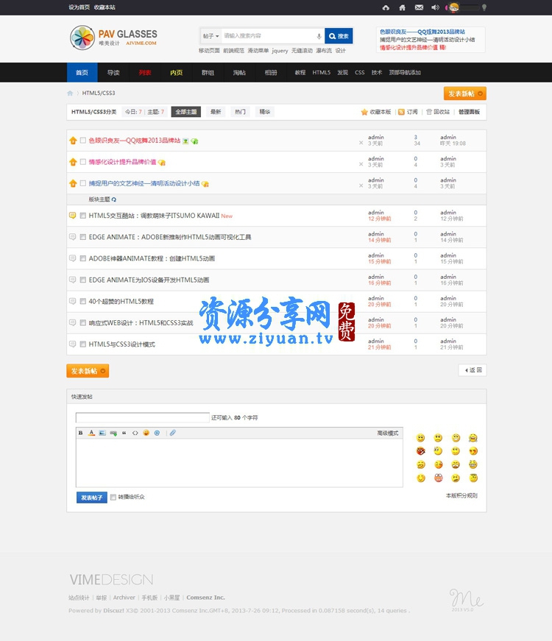Viewport: 552px width, 641px height.
Task: Click the paperclip attachment icon
Action: pyautogui.click(x=172, y=433)
